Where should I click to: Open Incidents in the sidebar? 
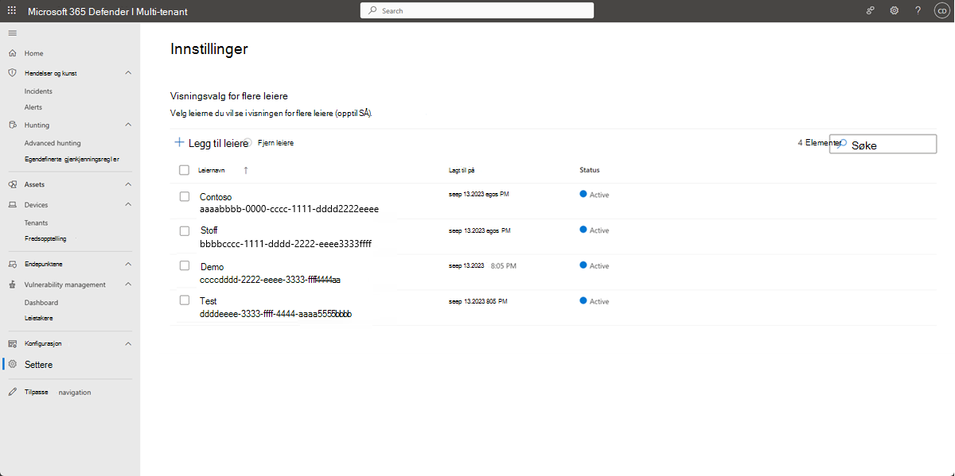click(38, 91)
